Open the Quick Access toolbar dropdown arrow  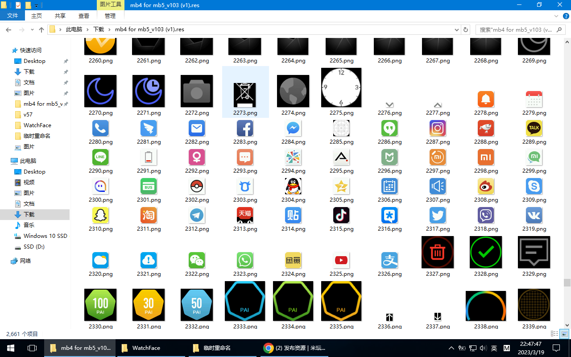click(36, 5)
